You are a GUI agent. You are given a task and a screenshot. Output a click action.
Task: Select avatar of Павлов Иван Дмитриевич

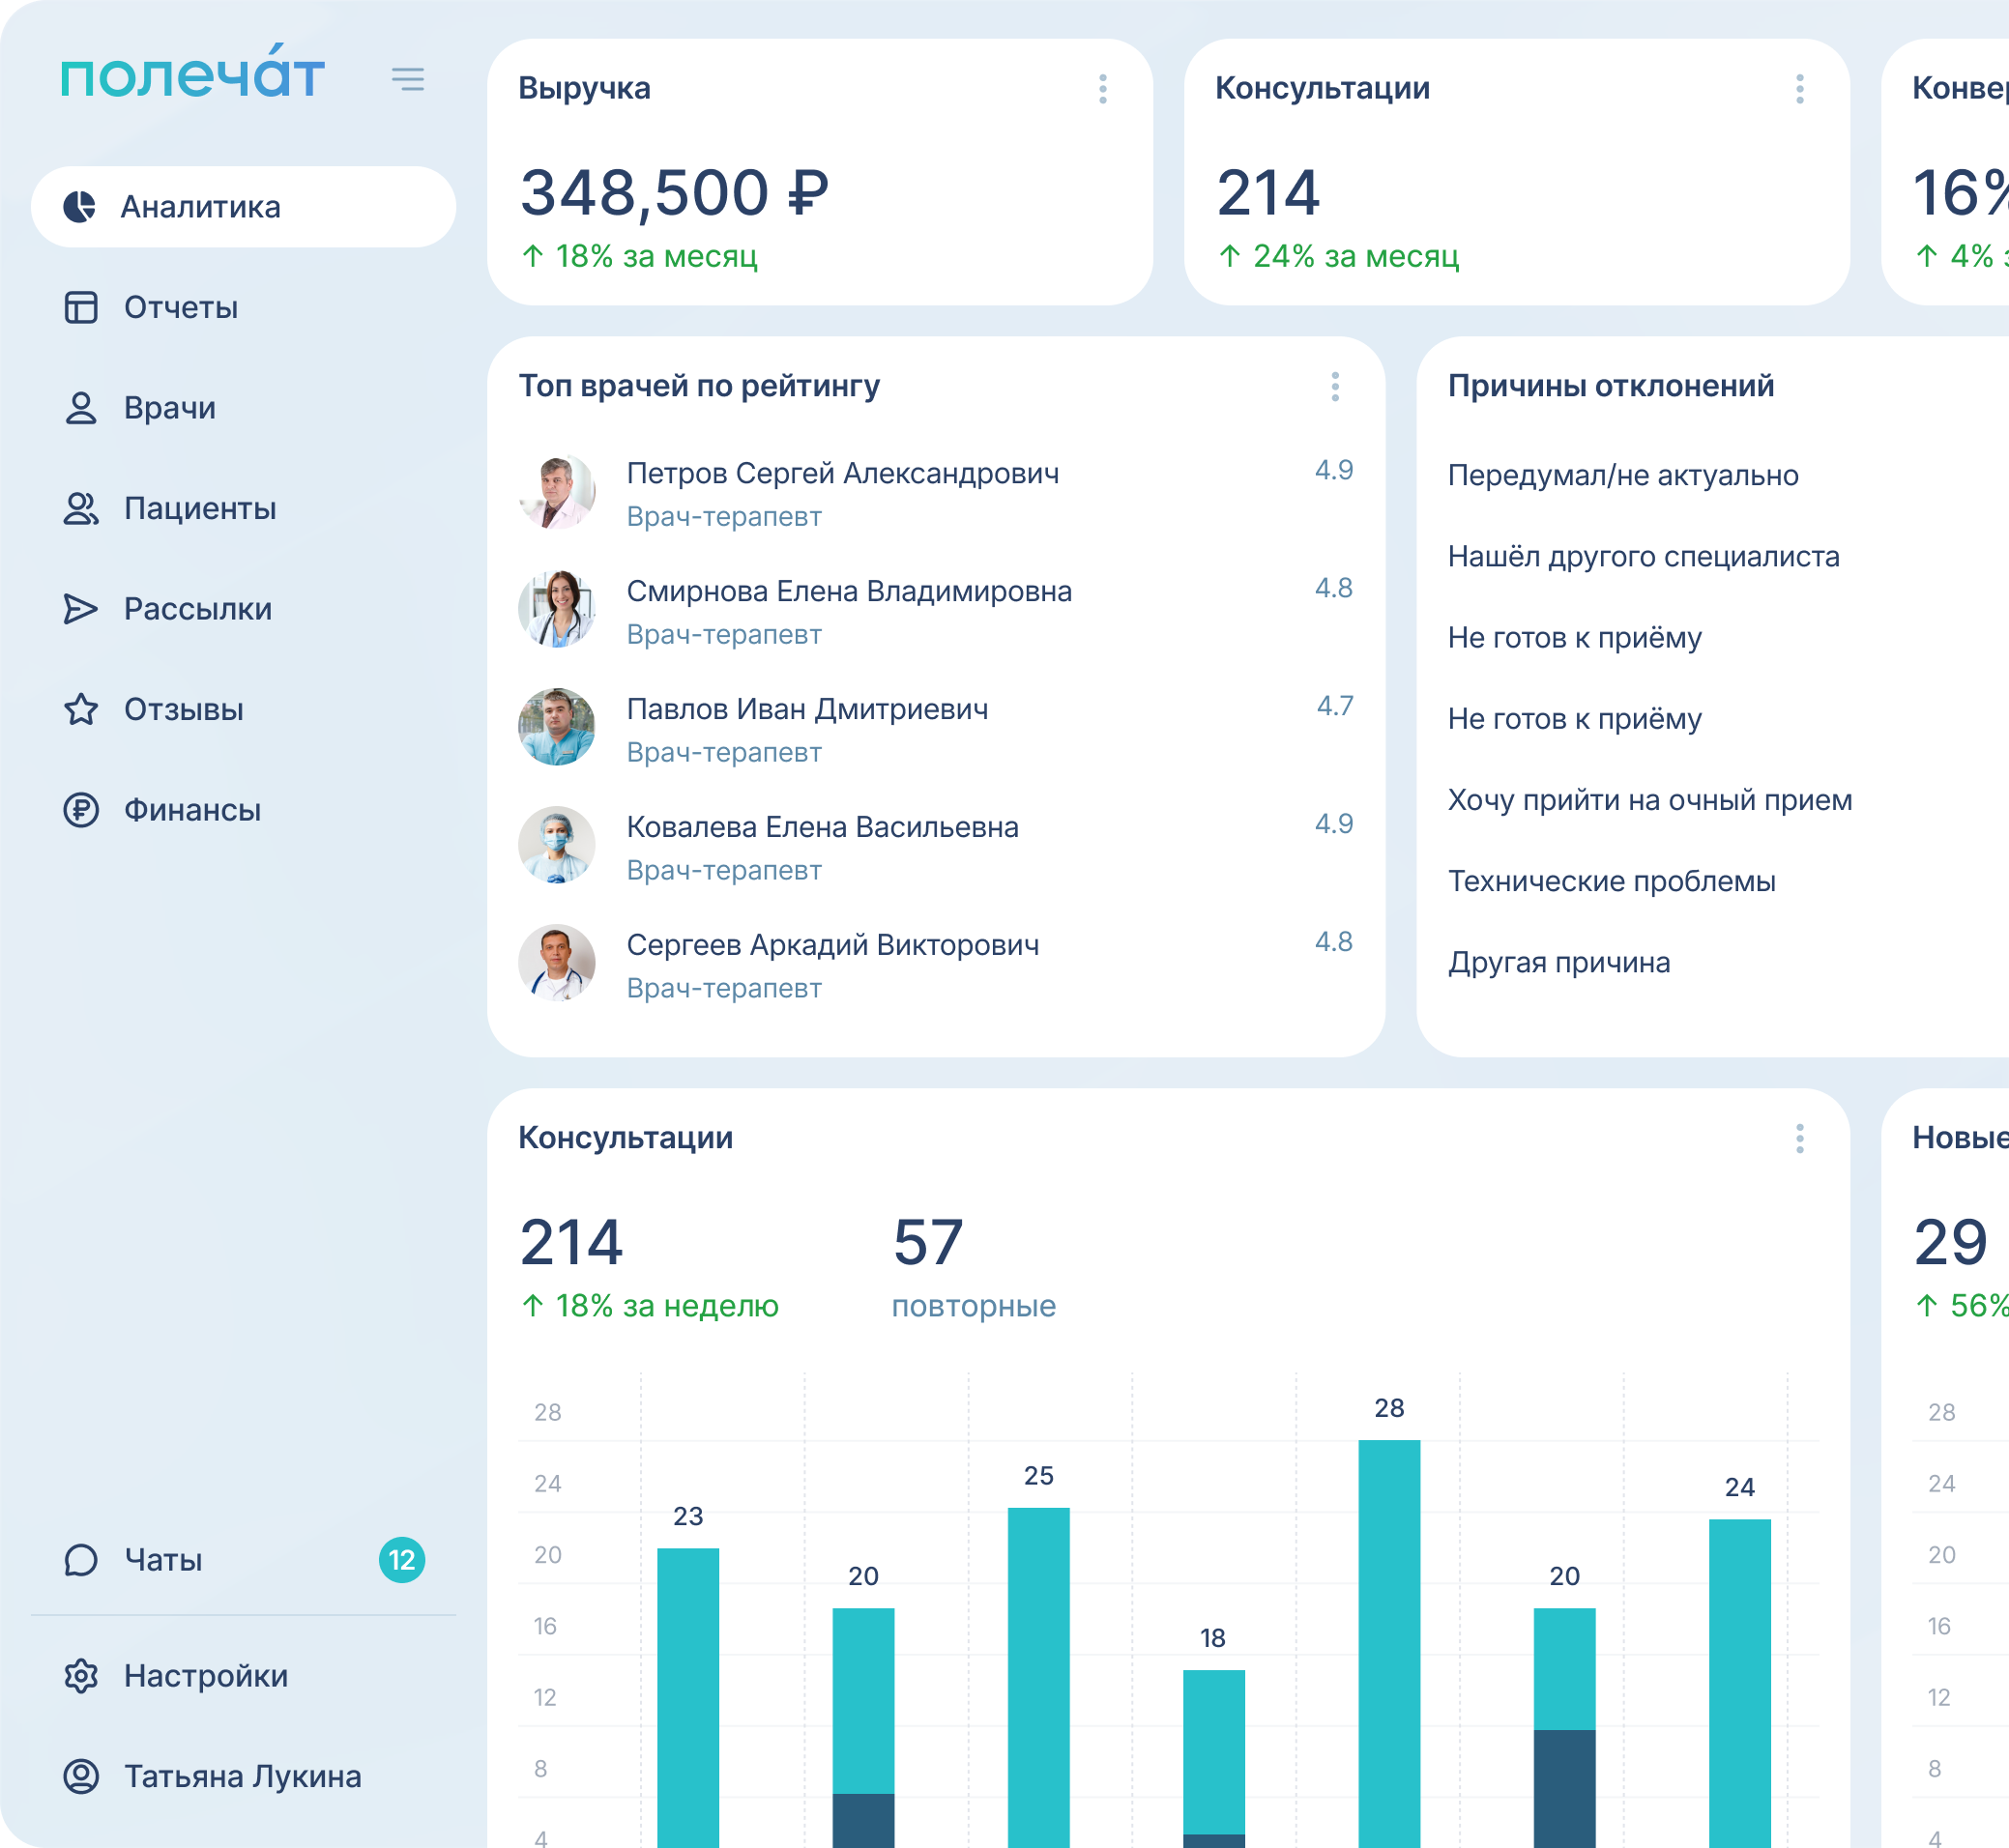[557, 728]
